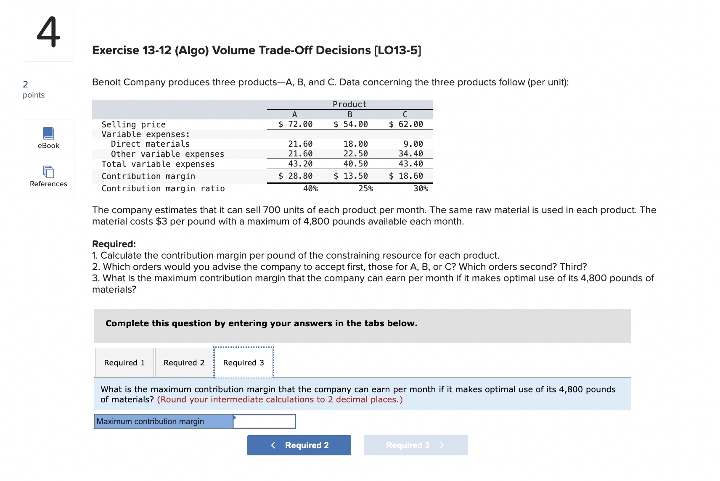Switch to the Required 2 tab

click(184, 362)
